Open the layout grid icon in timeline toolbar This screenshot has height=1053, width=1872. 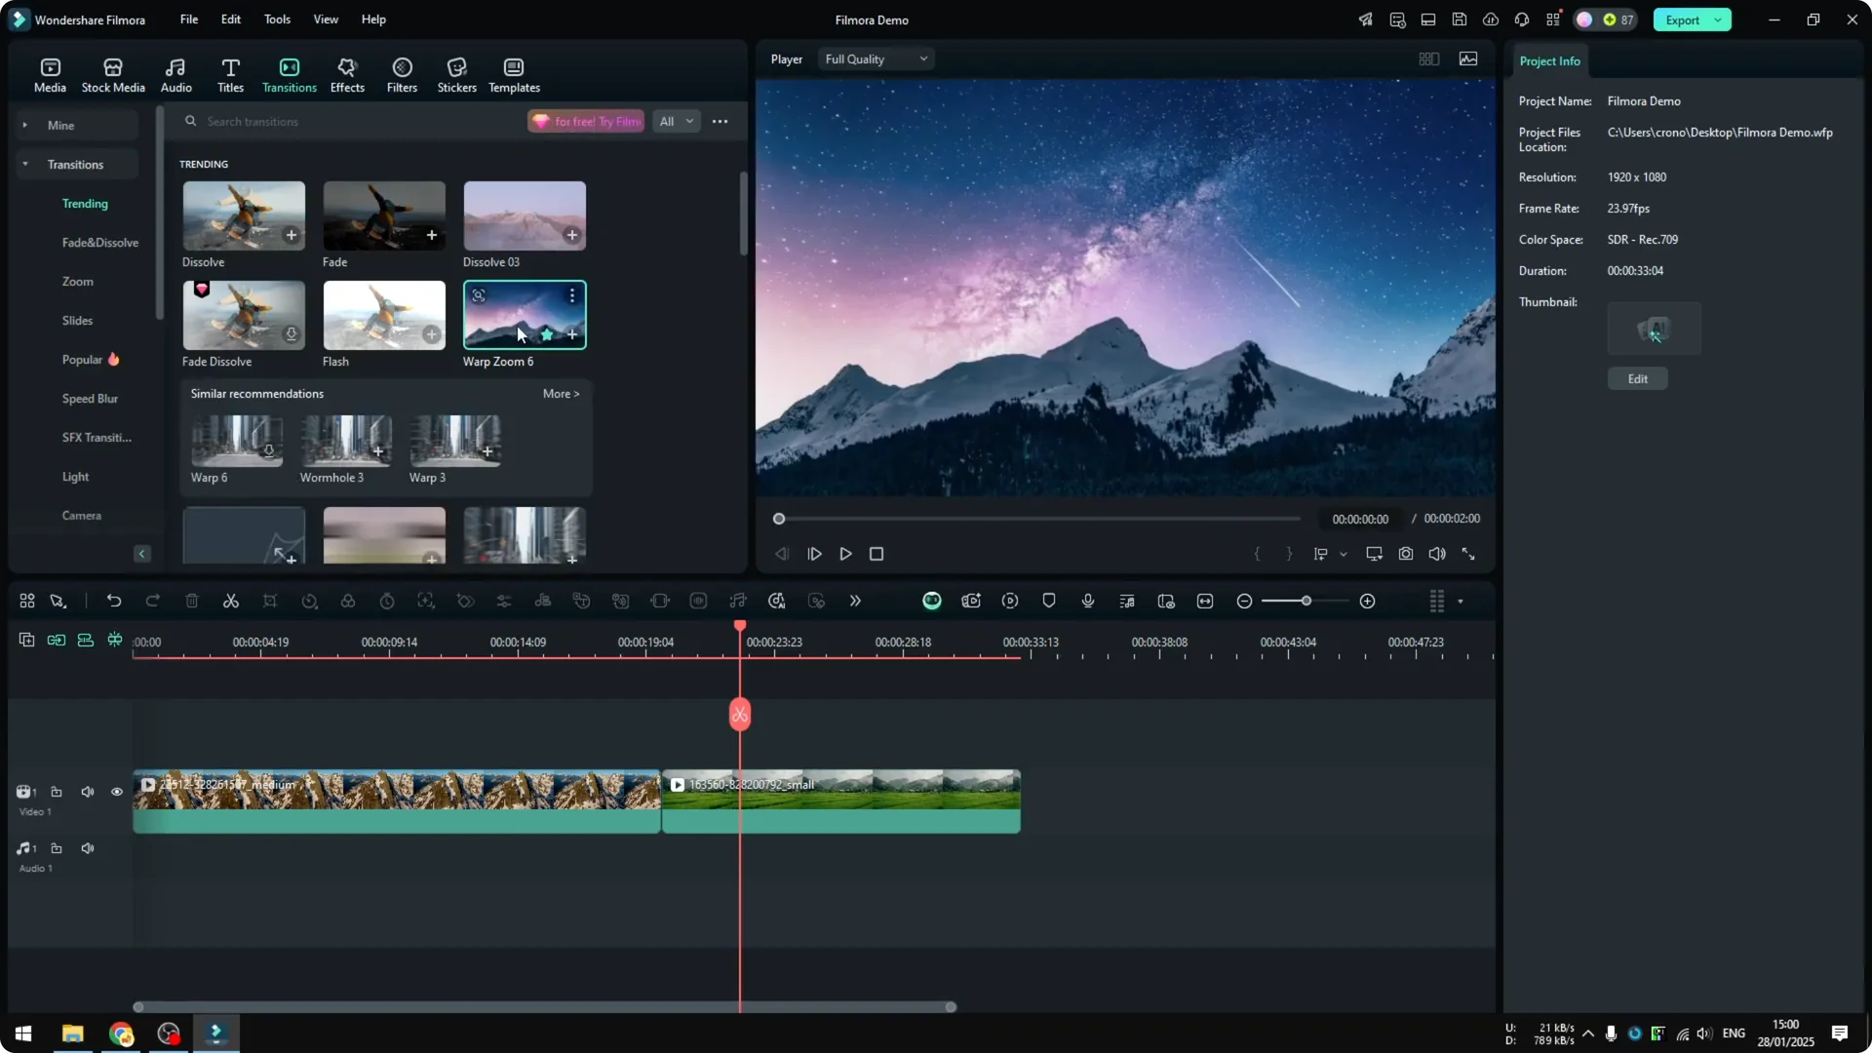tap(27, 602)
